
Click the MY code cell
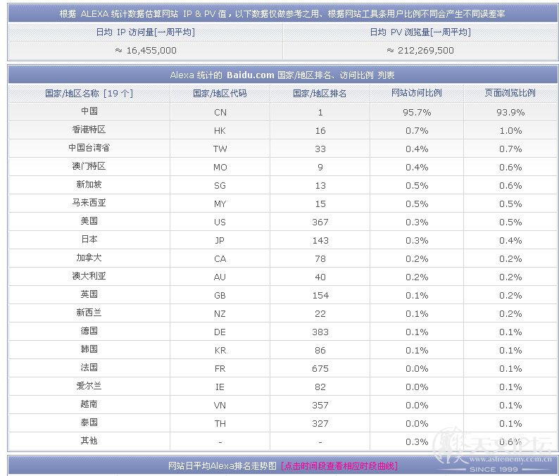tap(220, 204)
